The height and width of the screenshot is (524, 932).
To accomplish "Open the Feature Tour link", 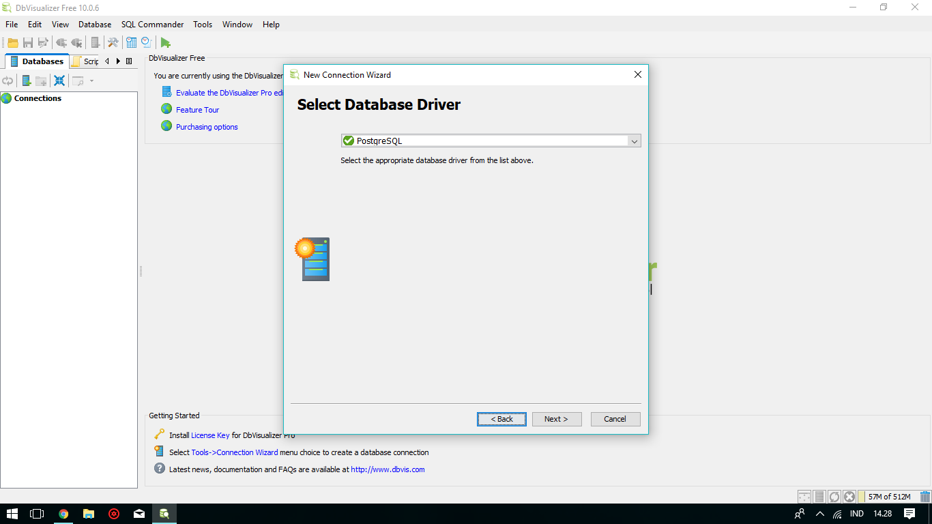I will coord(197,110).
